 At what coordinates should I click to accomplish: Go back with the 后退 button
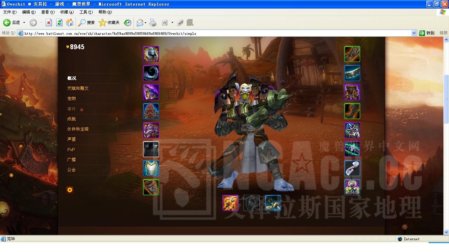pyautogui.click(x=12, y=22)
